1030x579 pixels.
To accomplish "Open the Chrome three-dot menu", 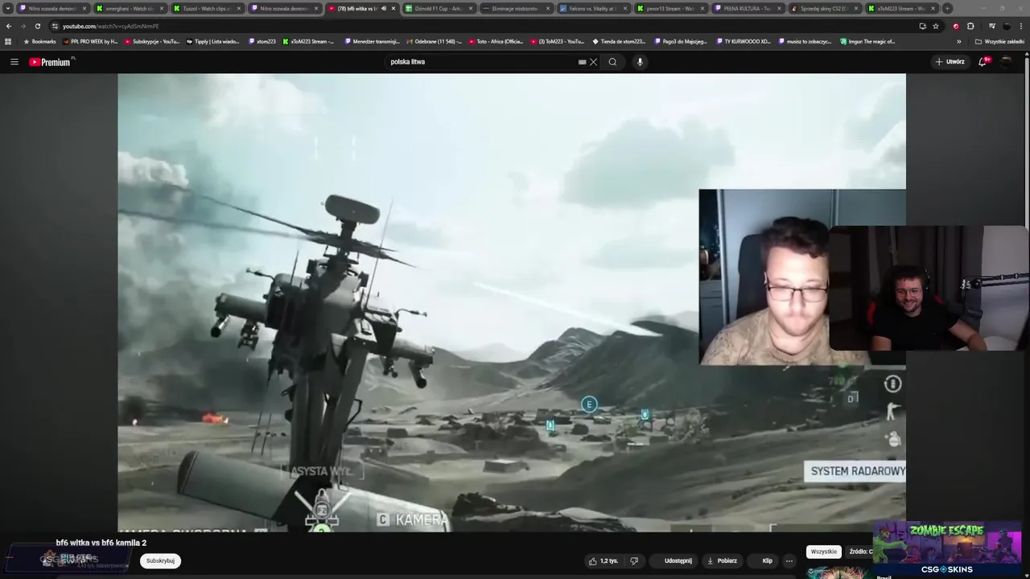I will tap(1021, 26).
